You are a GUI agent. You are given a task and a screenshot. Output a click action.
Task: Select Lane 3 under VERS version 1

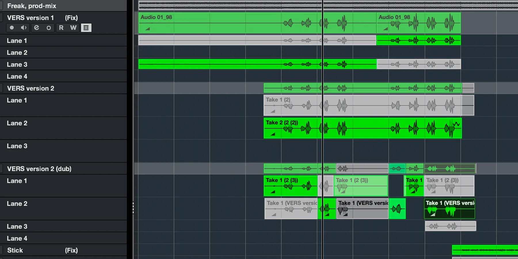(17, 65)
